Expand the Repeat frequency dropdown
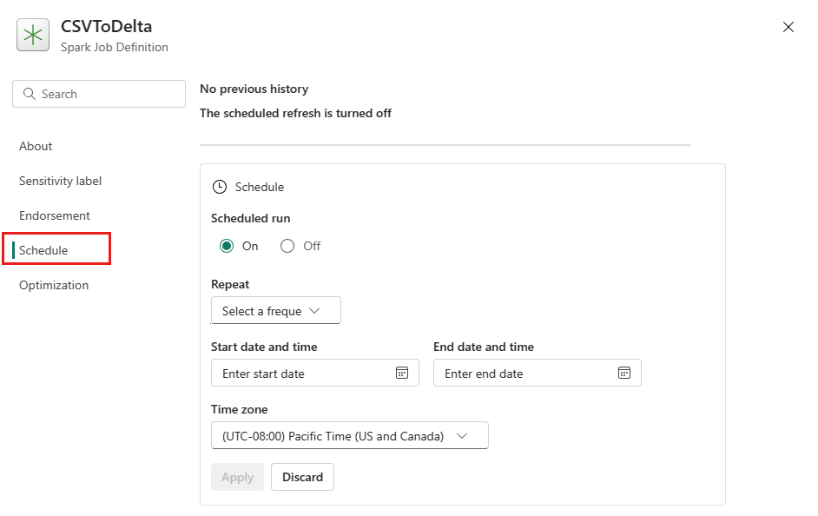 [275, 311]
